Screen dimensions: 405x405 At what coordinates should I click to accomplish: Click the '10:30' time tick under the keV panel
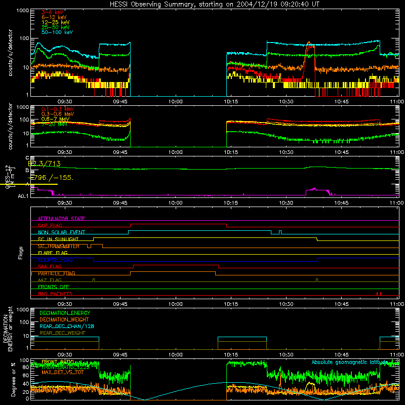[286, 102]
